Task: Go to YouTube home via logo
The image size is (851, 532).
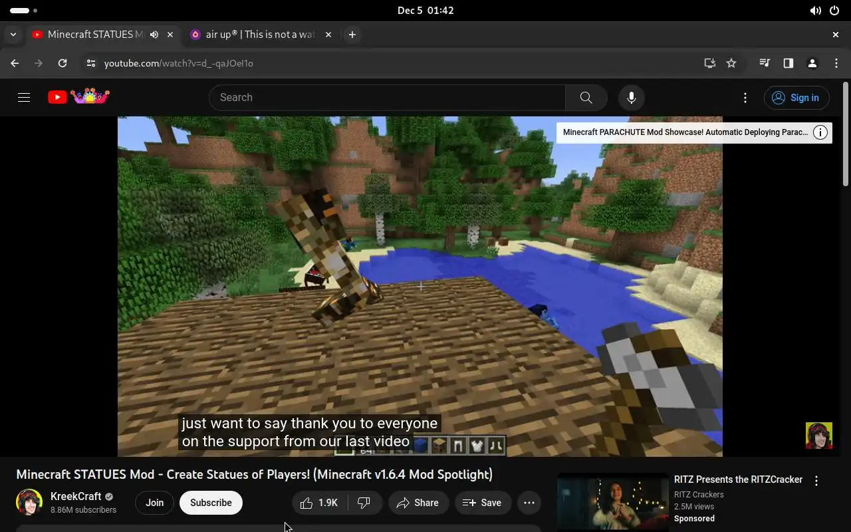Action: point(78,97)
